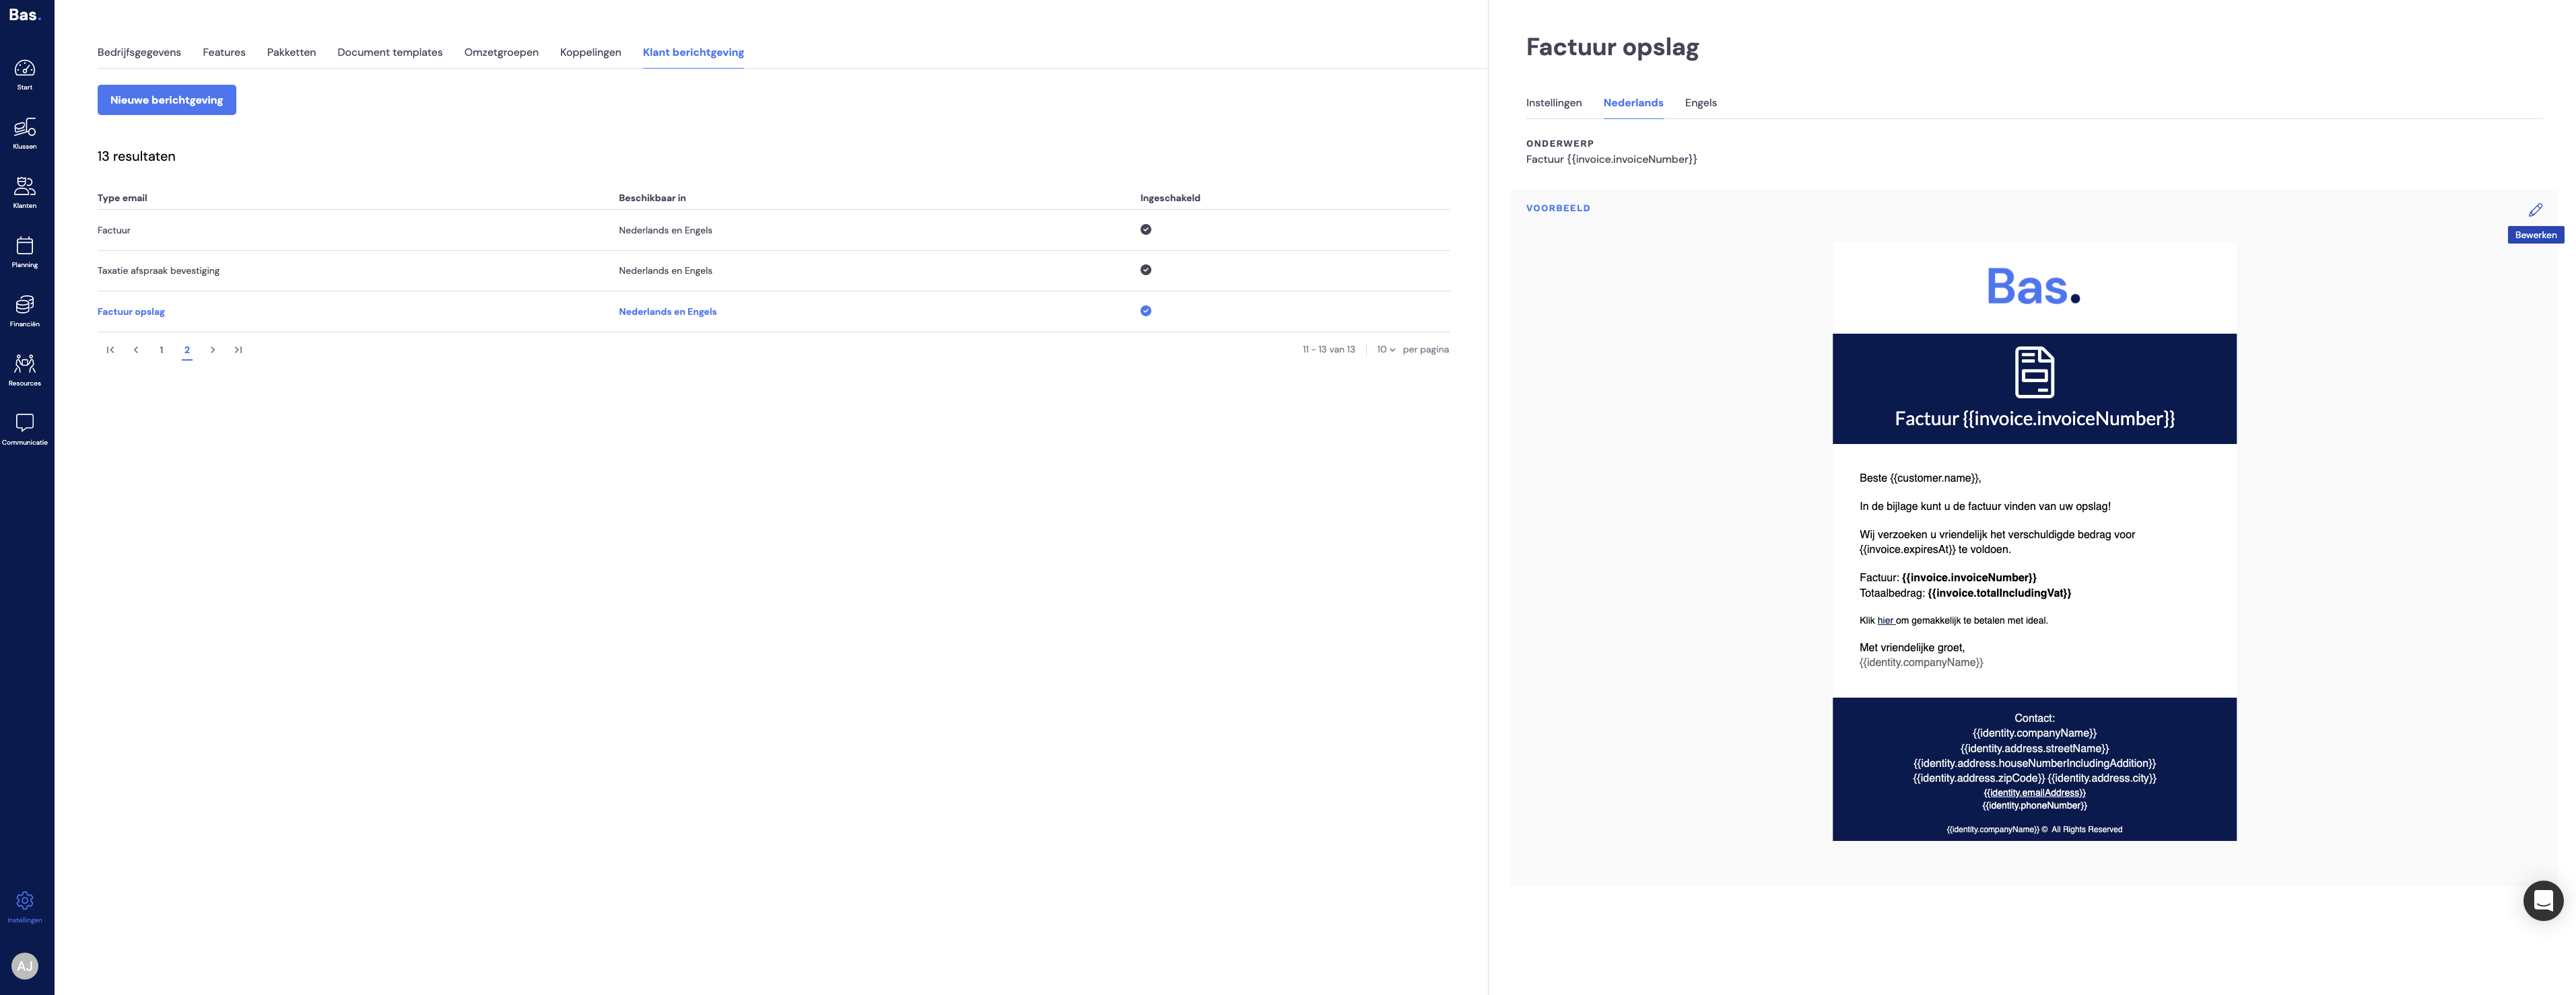The image size is (2576, 995).
Task: Open the AJ user avatar
Action: click(x=25, y=966)
